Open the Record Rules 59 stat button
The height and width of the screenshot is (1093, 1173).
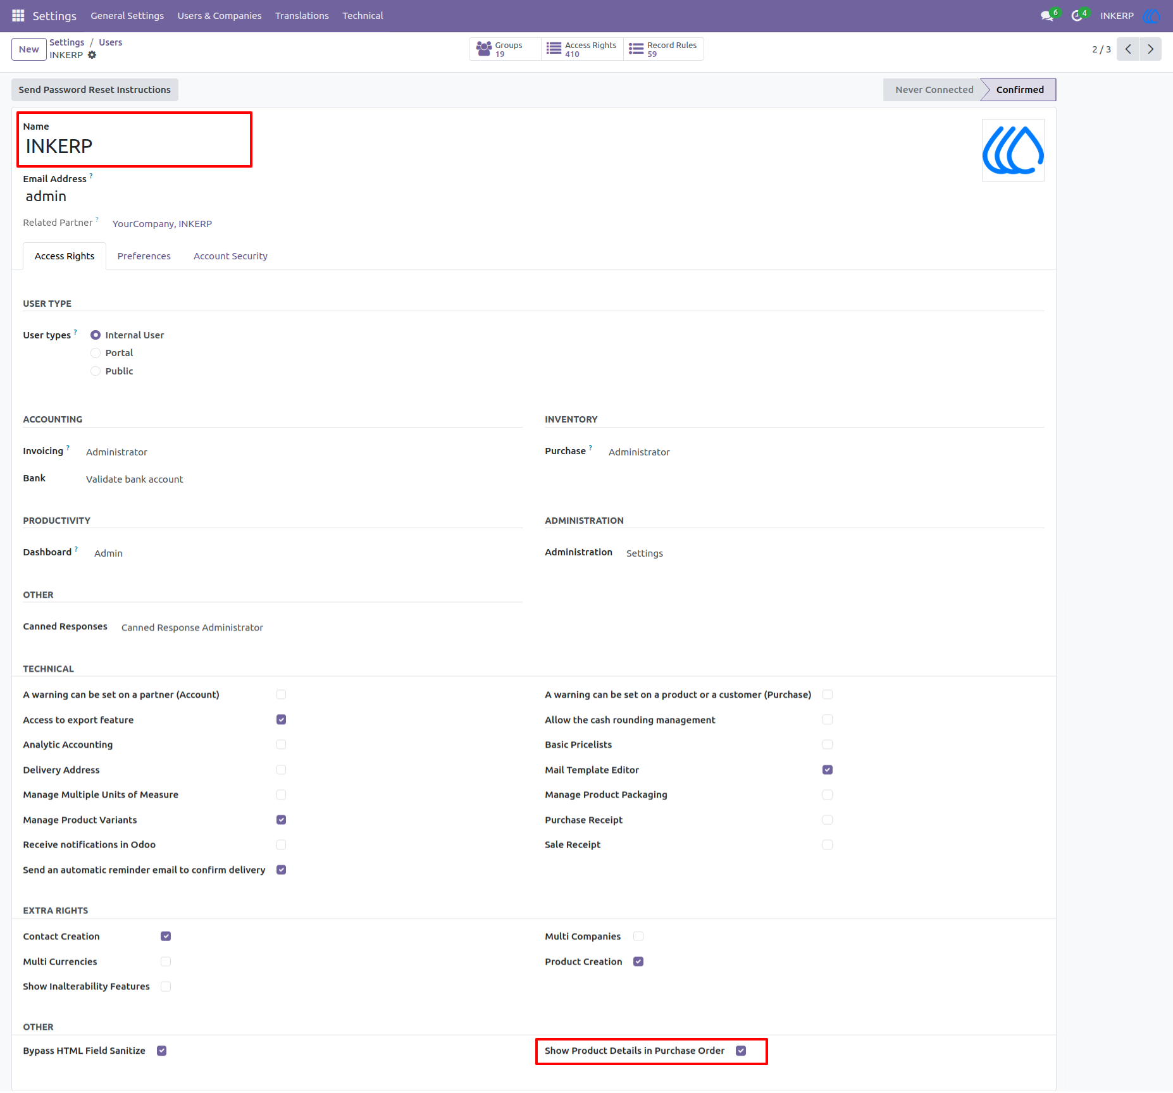pyautogui.click(x=664, y=49)
